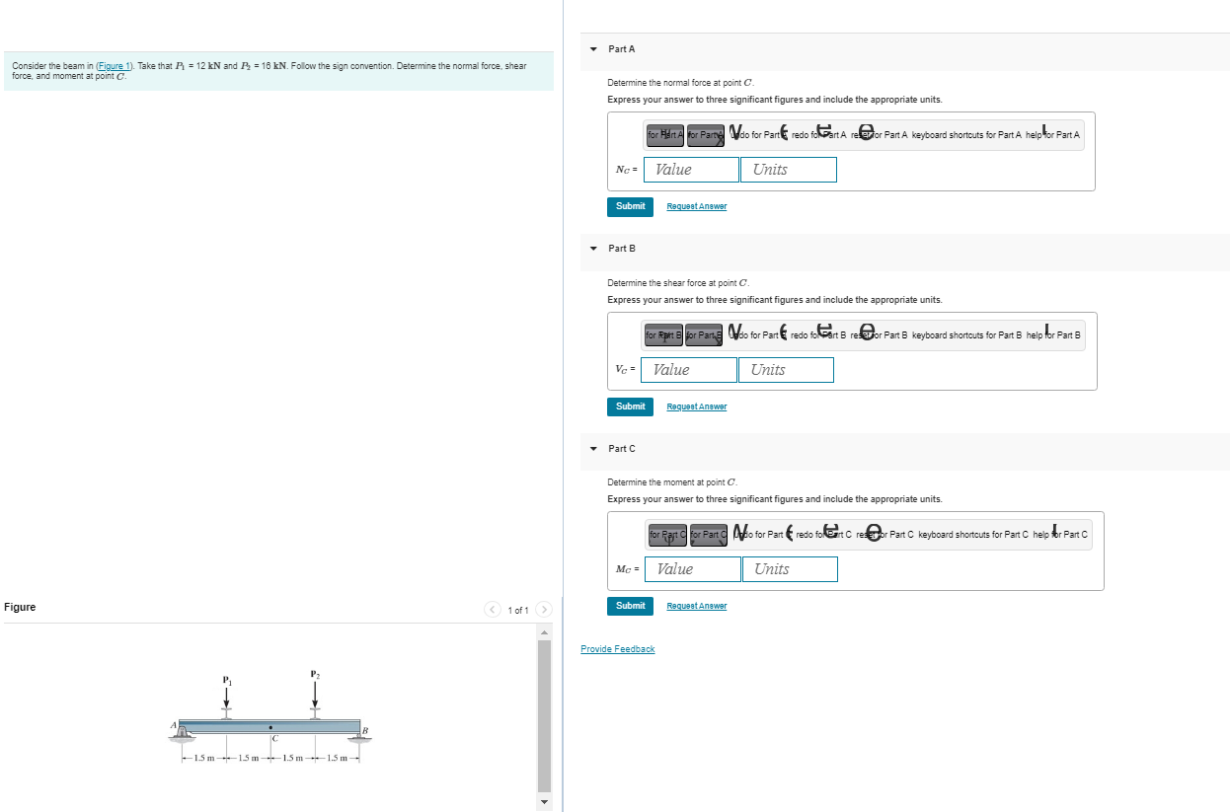Collapse the Part A section
The image size is (1230, 812).
(x=593, y=49)
